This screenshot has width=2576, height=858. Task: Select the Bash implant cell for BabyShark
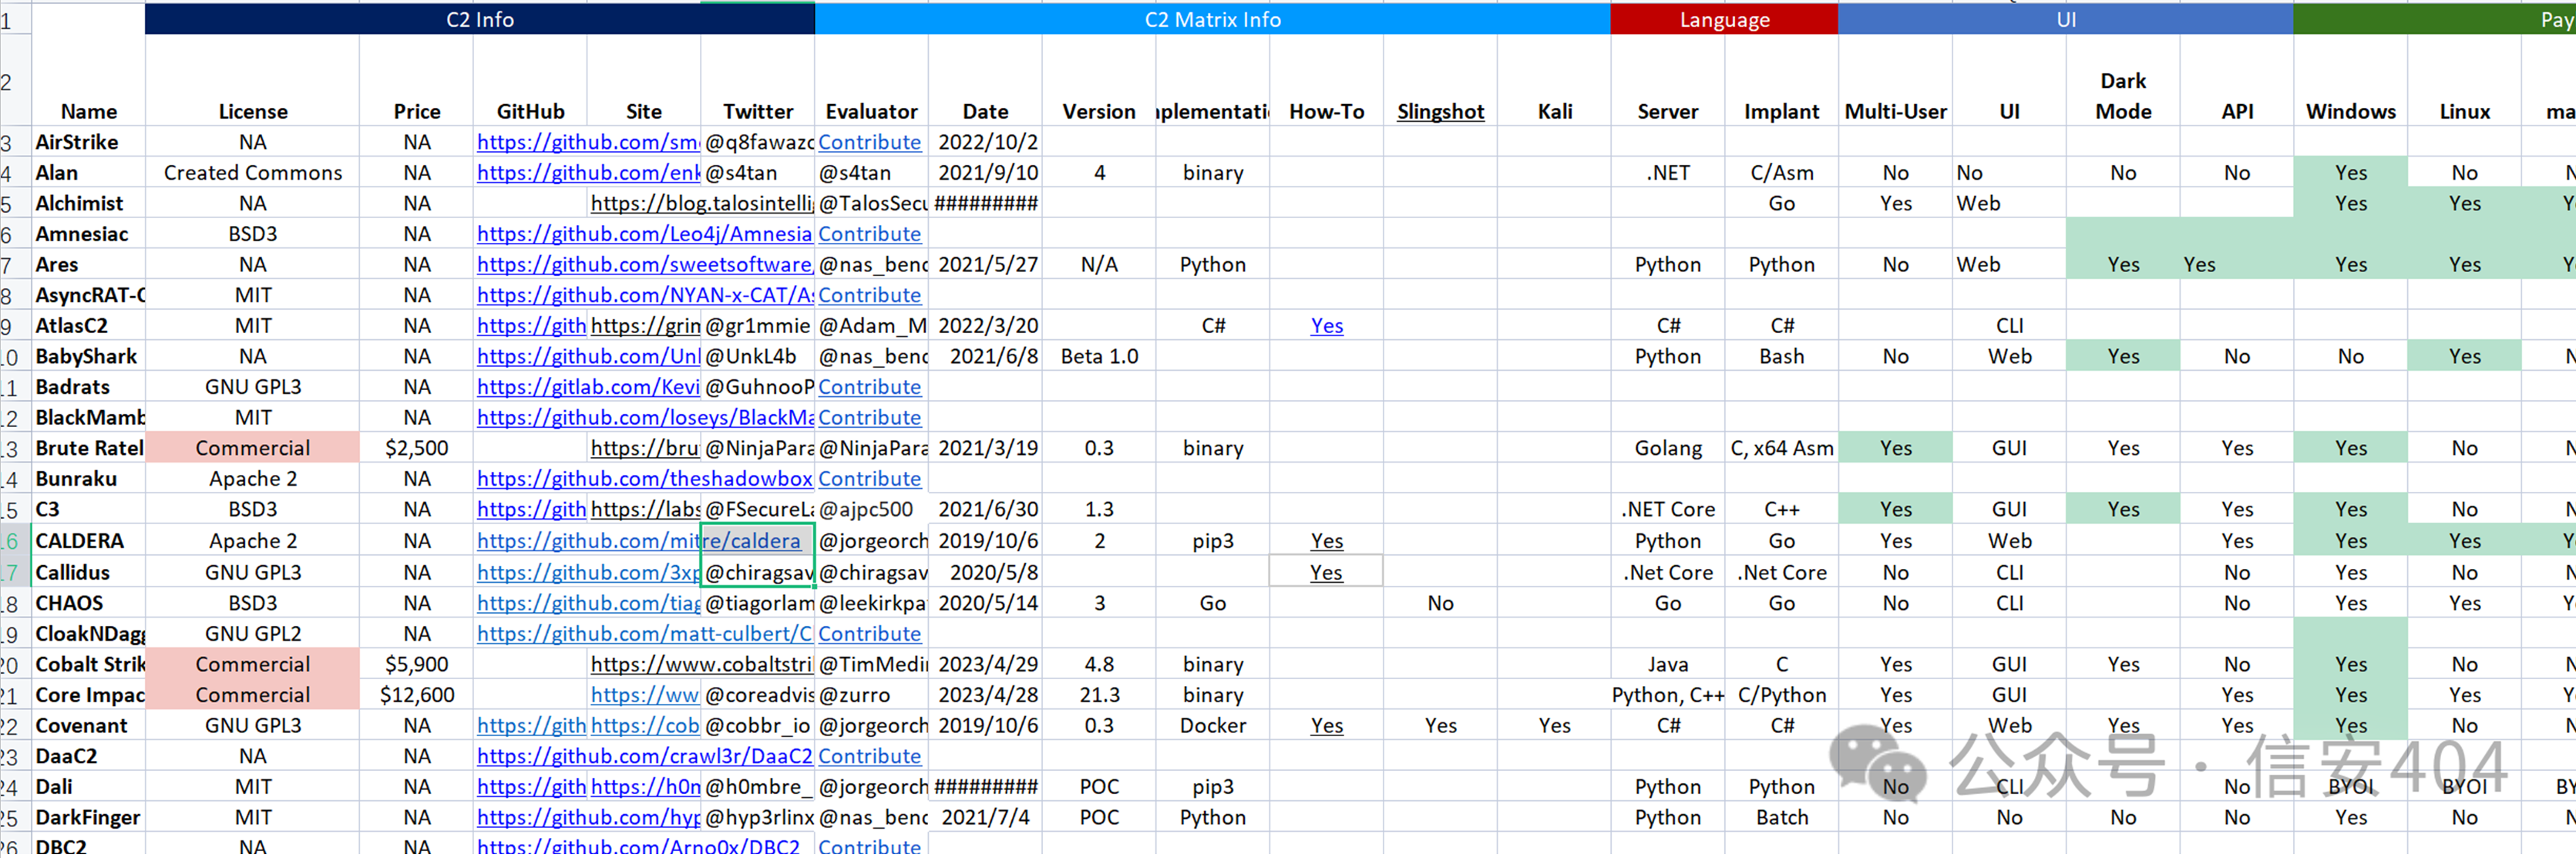[x=1781, y=357]
